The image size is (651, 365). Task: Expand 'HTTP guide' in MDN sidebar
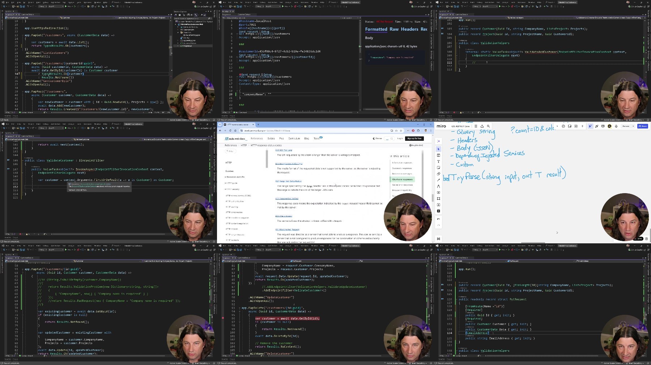[x=231, y=183]
